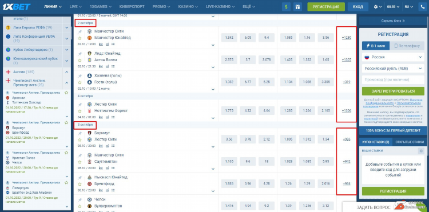Select odds 1.342 for Манчестер Сити
Screen dimensions: 429x212
229,38
